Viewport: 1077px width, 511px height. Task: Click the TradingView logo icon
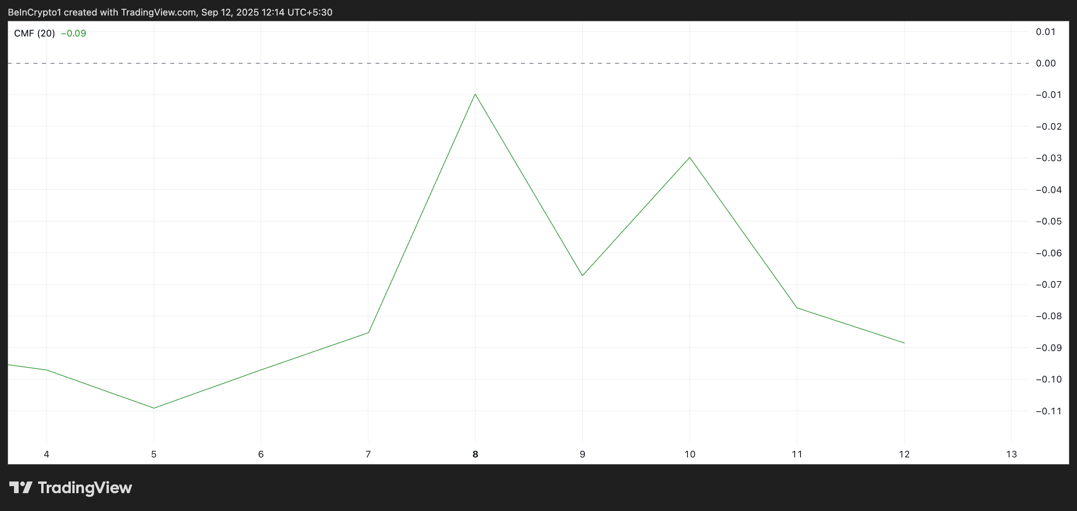(x=21, y=487)
